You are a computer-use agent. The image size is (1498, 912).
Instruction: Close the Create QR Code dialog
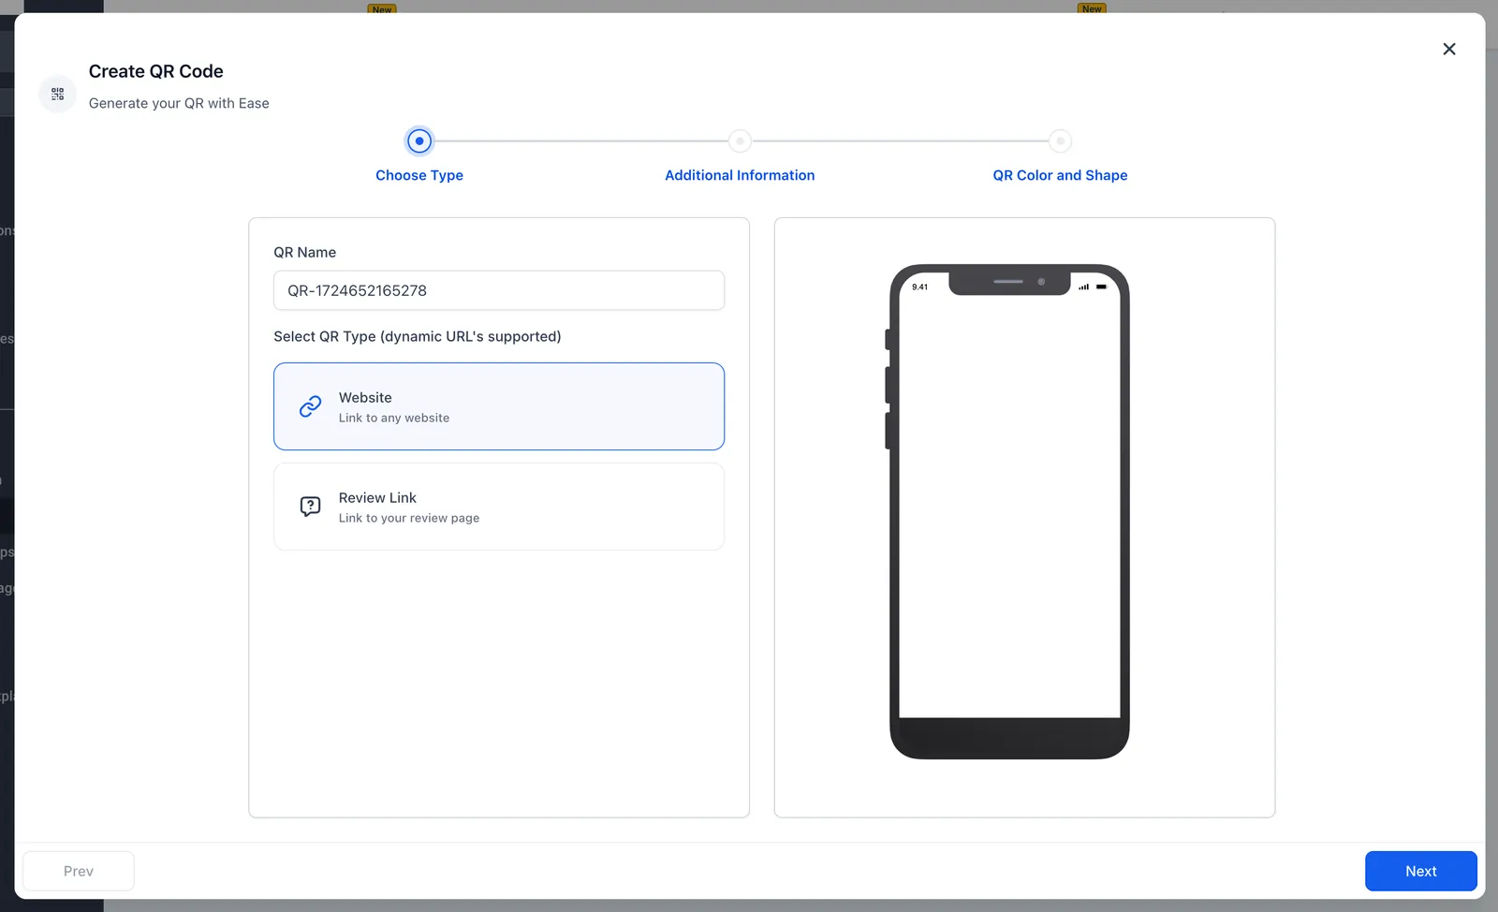point(1448,49)
